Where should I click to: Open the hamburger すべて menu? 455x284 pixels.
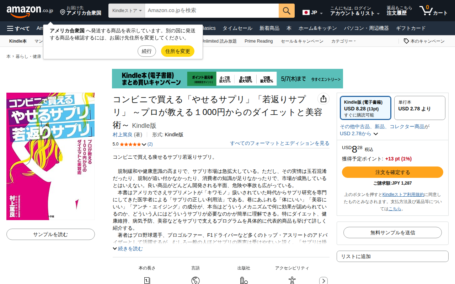(x=18, y=28)
